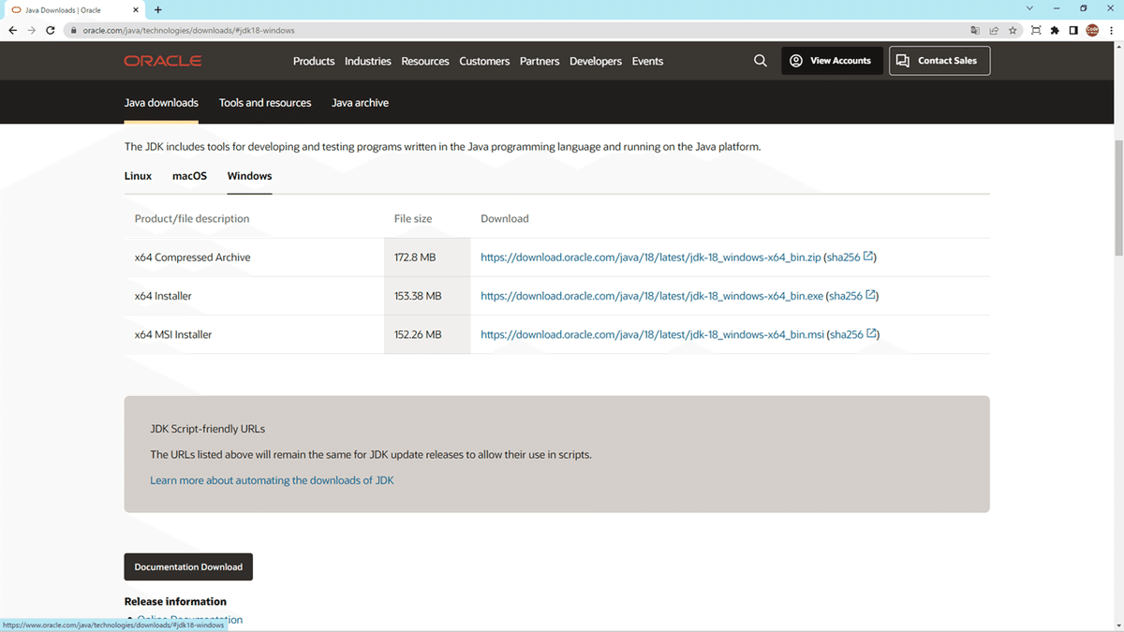Open sha256 link for the exe installer
The width and height of the screenshot is (1124, 632).
847,296
